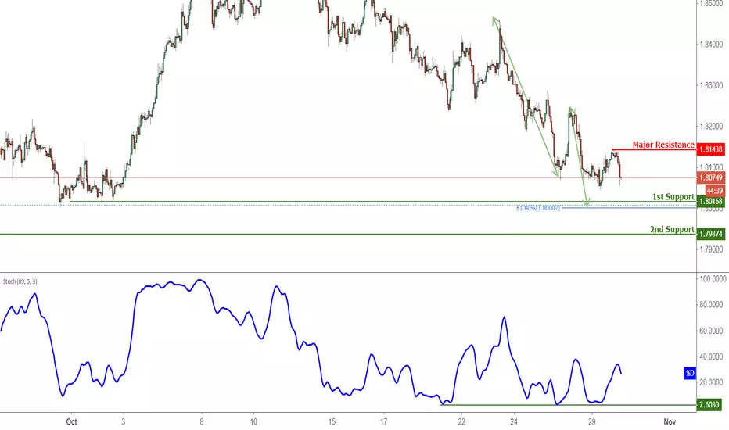
Task: Click date 10 on the time axis
Action: pyautogui.click(x=253, y=422)
